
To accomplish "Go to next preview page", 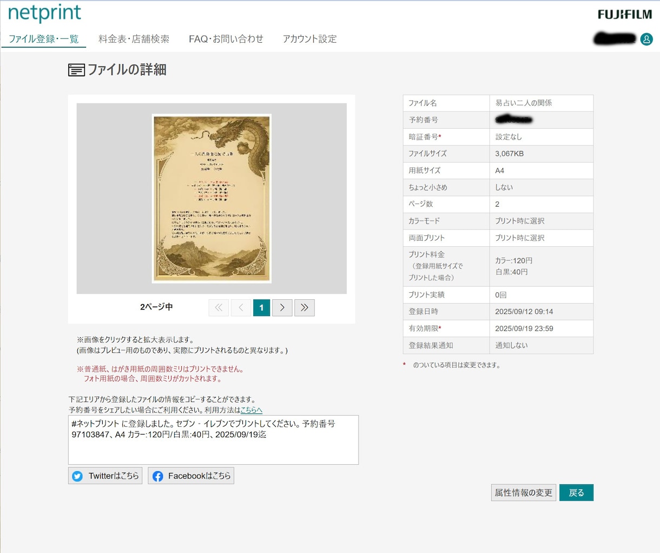I will click(x=282, y=307).
